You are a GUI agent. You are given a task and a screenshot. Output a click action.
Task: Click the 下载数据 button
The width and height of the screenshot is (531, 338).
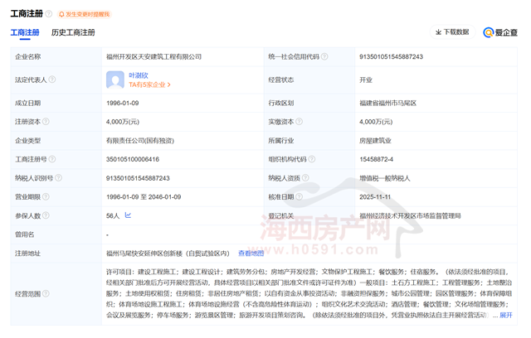452,32
